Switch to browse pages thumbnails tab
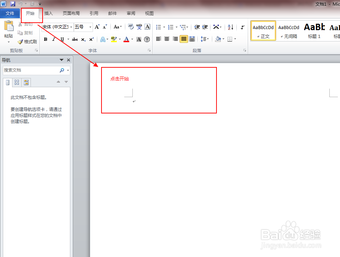The width and height of the screenshot is (340, 257). point(17,82)
